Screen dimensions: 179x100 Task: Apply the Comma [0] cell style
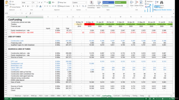coord(121,6)
